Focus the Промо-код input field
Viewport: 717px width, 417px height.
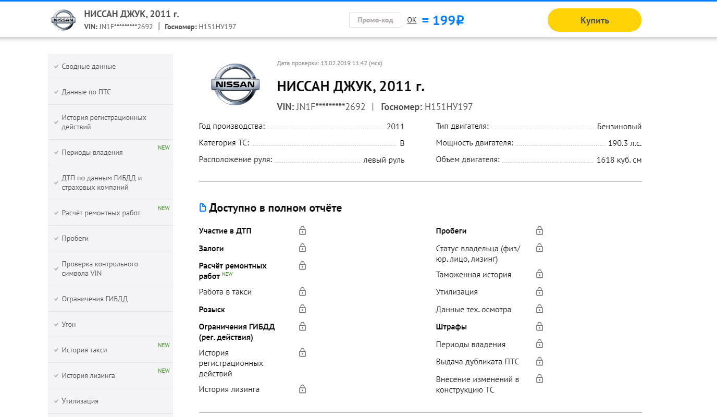[375, 20]
